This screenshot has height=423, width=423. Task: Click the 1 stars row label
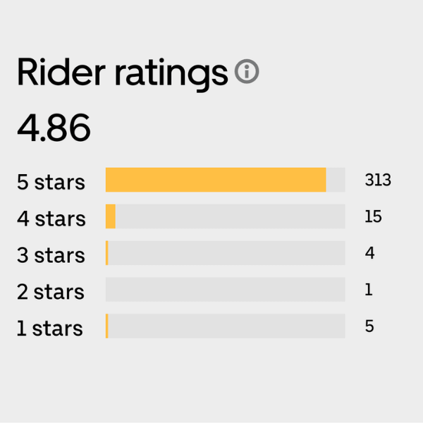pyautogui.click(x=49, y=329)
